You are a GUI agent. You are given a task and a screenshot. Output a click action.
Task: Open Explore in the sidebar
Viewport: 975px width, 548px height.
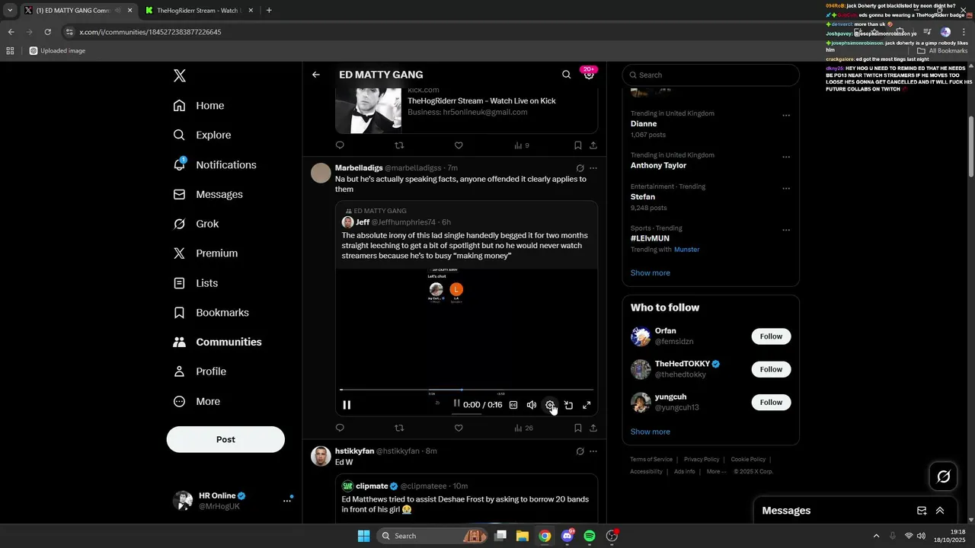pos(203,135)
